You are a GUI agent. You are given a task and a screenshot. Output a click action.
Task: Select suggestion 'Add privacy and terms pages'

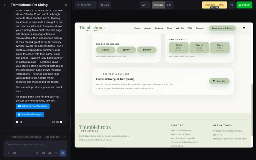pyautogui.click(x=26, y=137)
